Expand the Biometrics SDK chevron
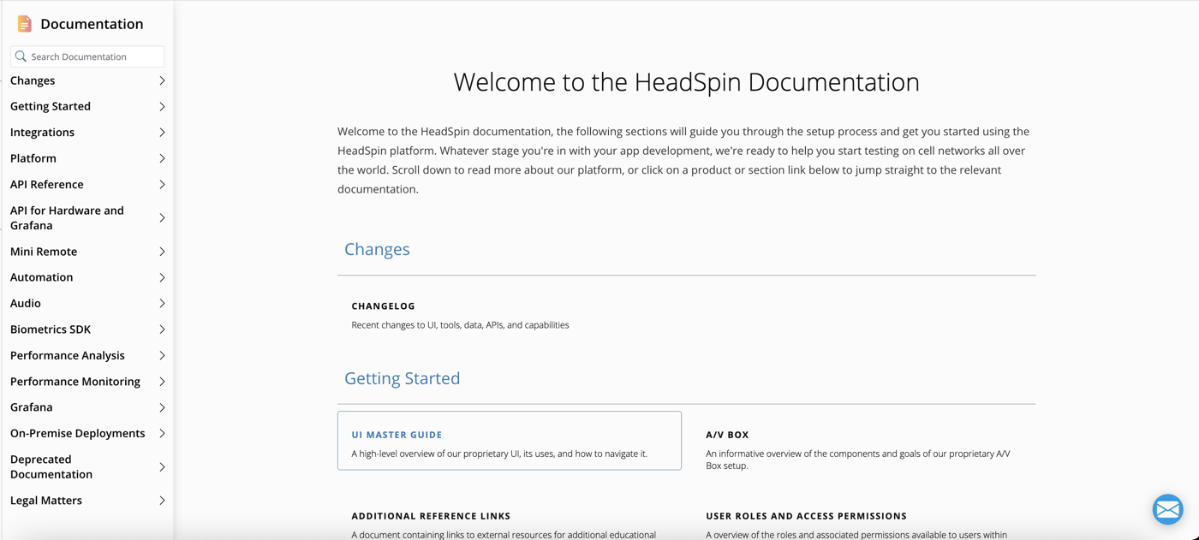This screenshot has width=1199, height=540. click(162, 329)
